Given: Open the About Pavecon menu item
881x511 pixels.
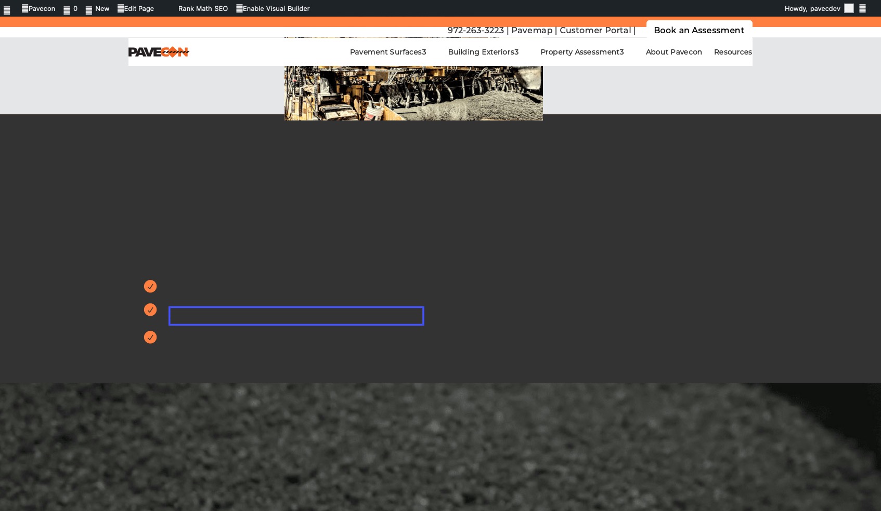Looking at the screenshot, I should click(673, 52).
